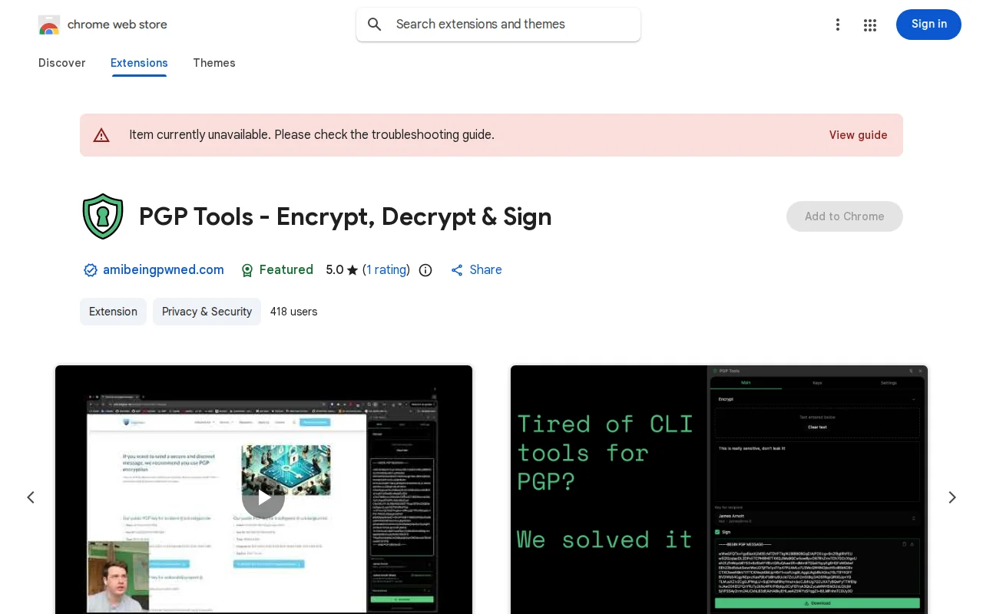Viewport: 983px width, 614px height.
Task: Open the three-dot more options menu
Action: pyautogui.click(x=838, y=25)
